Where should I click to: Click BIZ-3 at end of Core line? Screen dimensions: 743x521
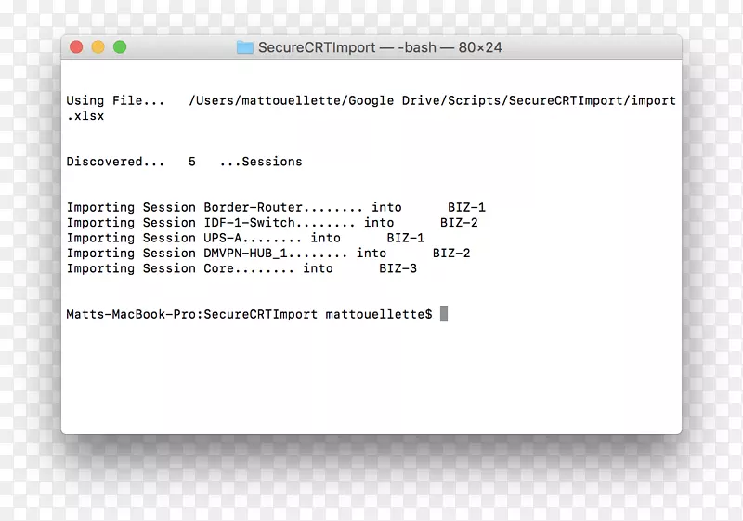click(x=398, y=268)
